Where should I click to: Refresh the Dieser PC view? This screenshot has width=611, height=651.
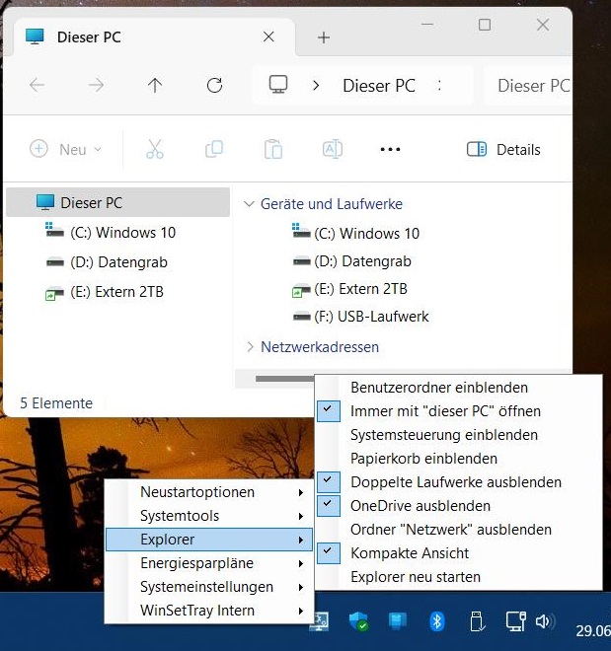[x=215, y=85]
